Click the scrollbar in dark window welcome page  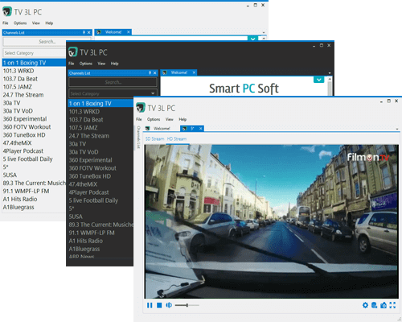(x=330, y=86)
